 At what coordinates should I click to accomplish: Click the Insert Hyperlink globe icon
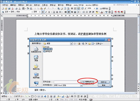[x=59, y=8]
